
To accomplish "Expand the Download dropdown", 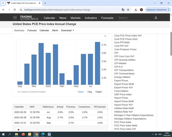I will click(x=67, y=30).
